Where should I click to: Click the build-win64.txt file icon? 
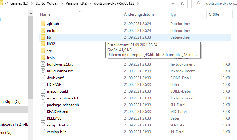(x=43, y=71)
